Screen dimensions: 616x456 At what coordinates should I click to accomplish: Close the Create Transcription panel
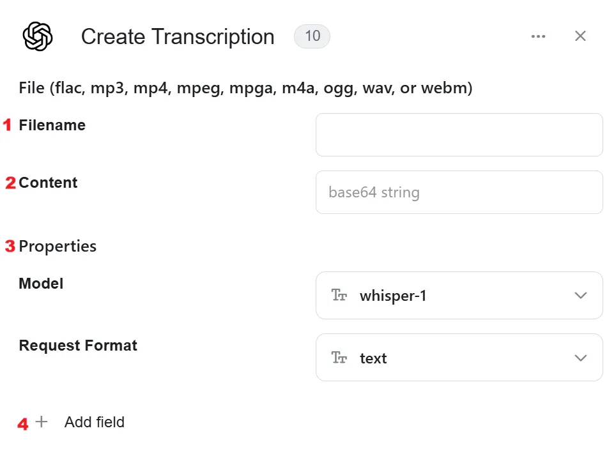pos(580,36)
